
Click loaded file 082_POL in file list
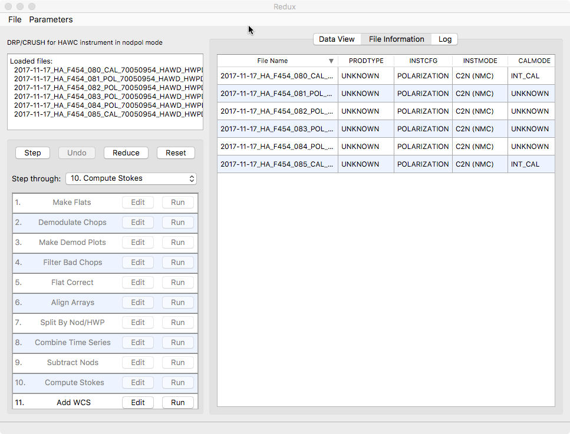108,88
